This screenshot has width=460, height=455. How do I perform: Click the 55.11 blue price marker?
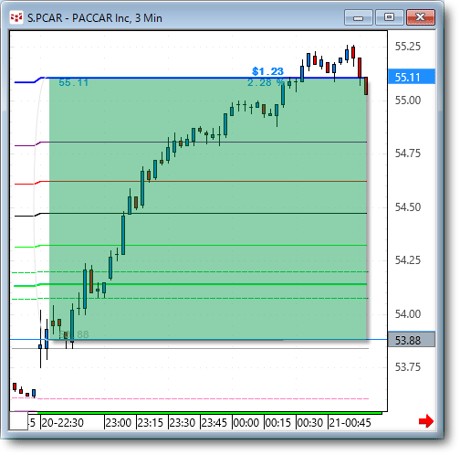pyautogui.click(x=412, y=77)
